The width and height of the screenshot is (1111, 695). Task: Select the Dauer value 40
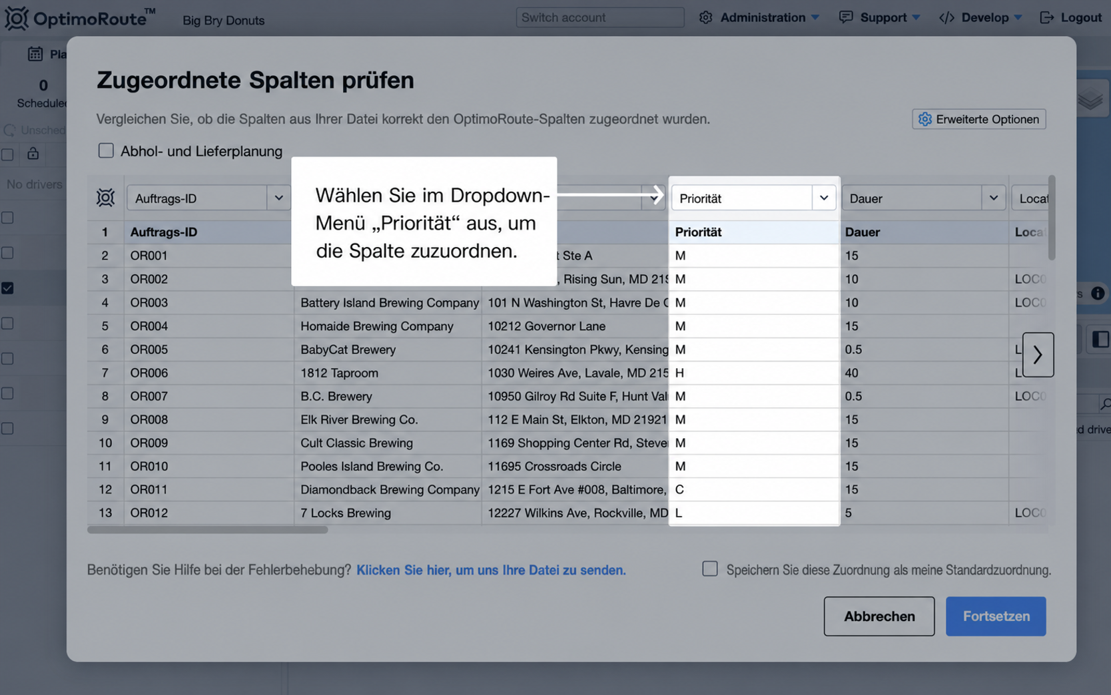(924, 373)
